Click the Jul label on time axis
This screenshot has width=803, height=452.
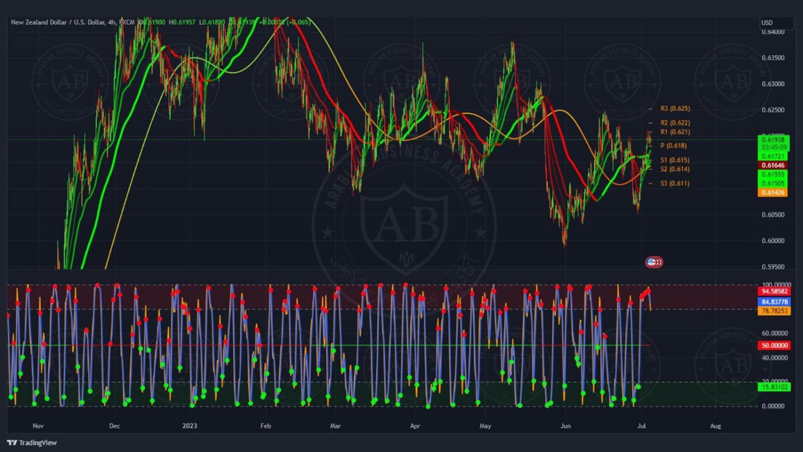(641, 426)
